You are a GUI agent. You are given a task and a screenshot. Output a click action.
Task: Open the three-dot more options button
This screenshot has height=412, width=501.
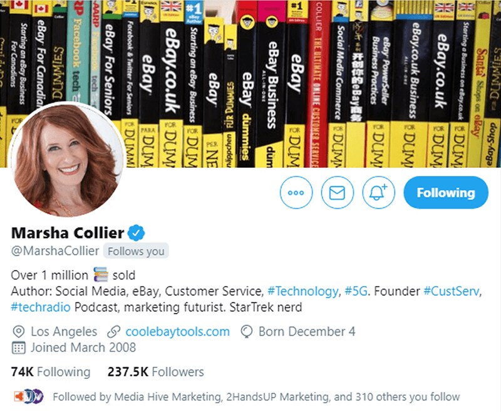(296, 193)
